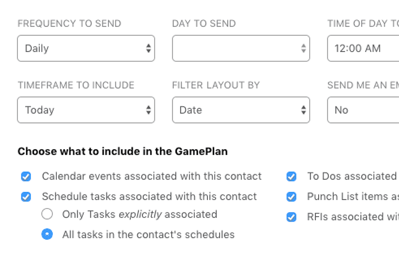Click the up-down arrows on the Date selector

(303, 110)
